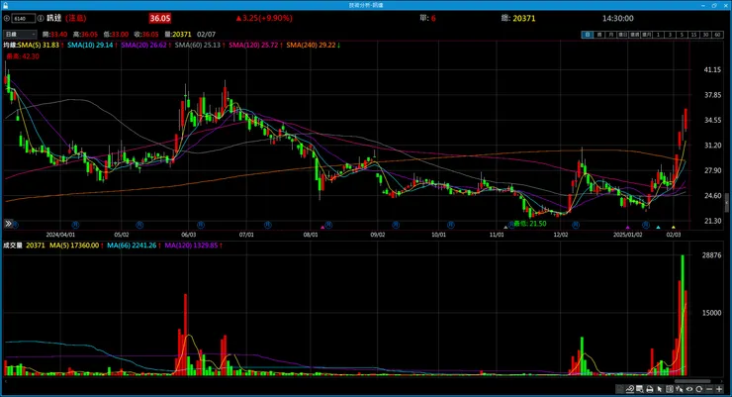Switch to 3-minute timeframe
Image resolution: width=732 pixels, height=397 pixels.
tap(670, 35)
